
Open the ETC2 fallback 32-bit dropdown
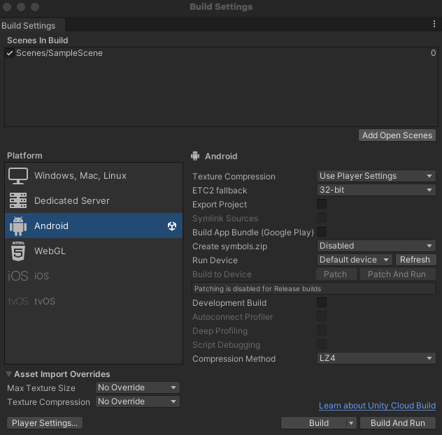[x=376, y=190]
